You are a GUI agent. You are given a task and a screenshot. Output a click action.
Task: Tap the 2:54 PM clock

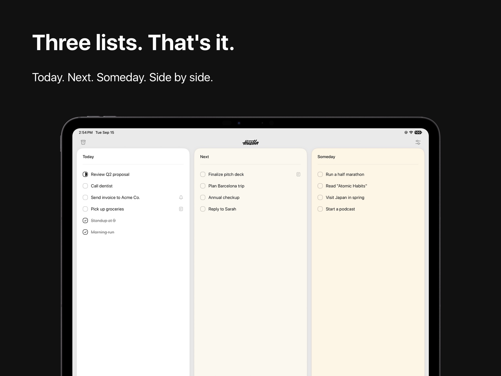(86, 132)
